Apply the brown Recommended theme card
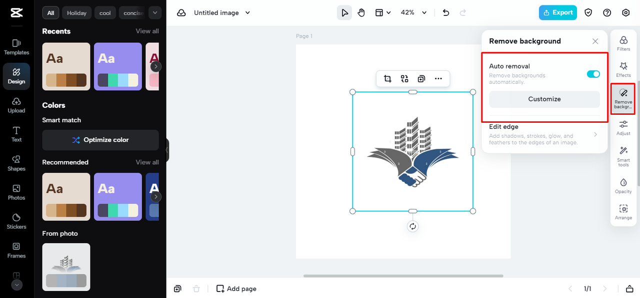640x298 pixels. 66,197
